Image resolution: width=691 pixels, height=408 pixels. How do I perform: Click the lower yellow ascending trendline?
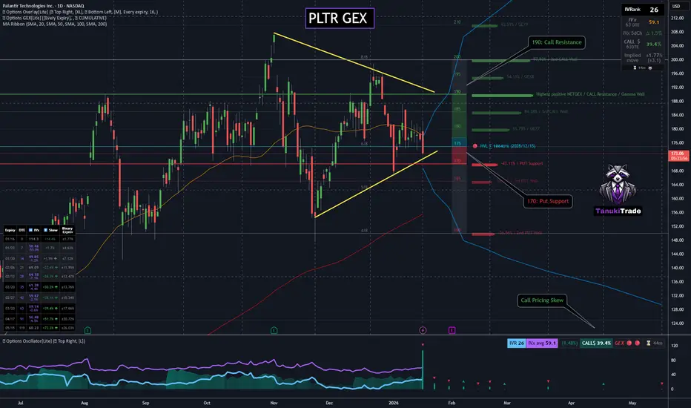click(377, 184)
